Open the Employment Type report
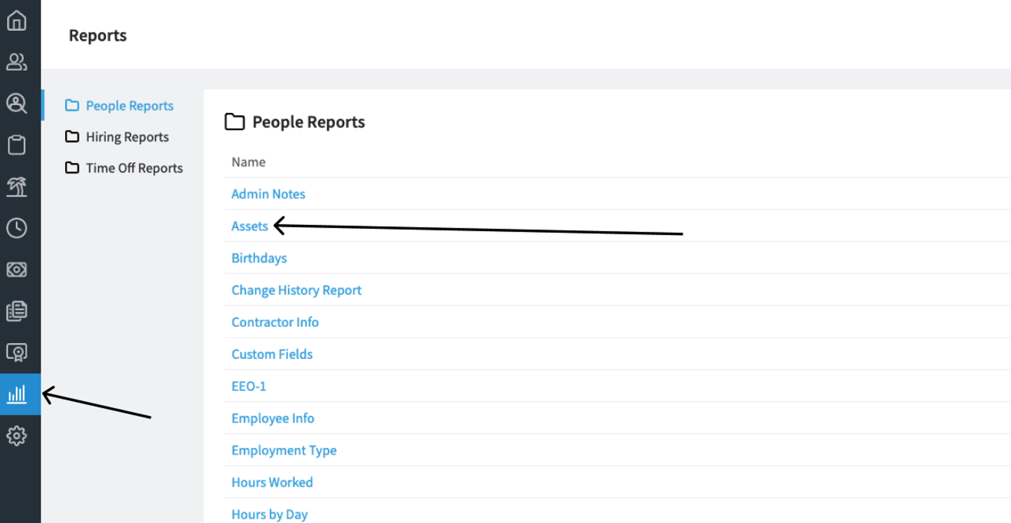This screenshot has width=1011, height=523. tap(284, 451)
